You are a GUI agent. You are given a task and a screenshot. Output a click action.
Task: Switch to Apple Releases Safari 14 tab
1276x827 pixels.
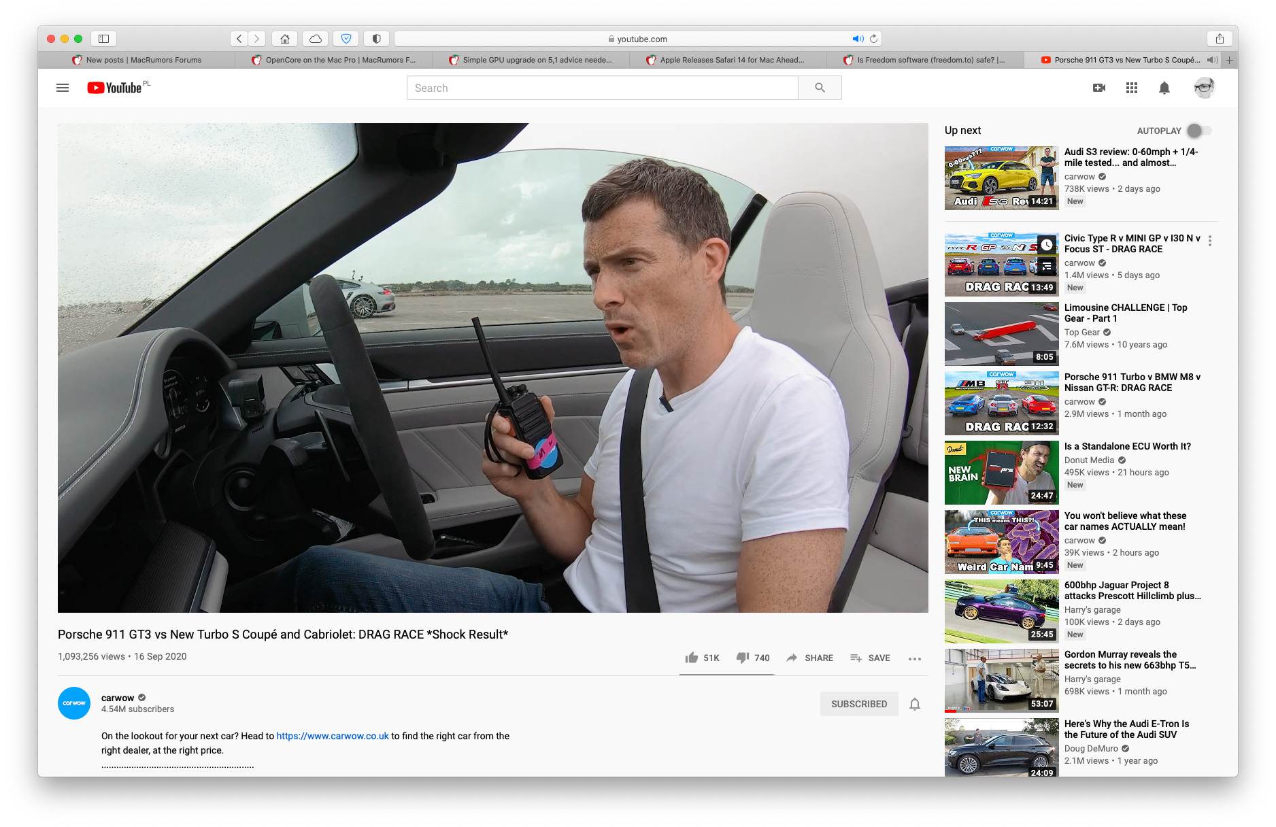(x=728, y=60)
